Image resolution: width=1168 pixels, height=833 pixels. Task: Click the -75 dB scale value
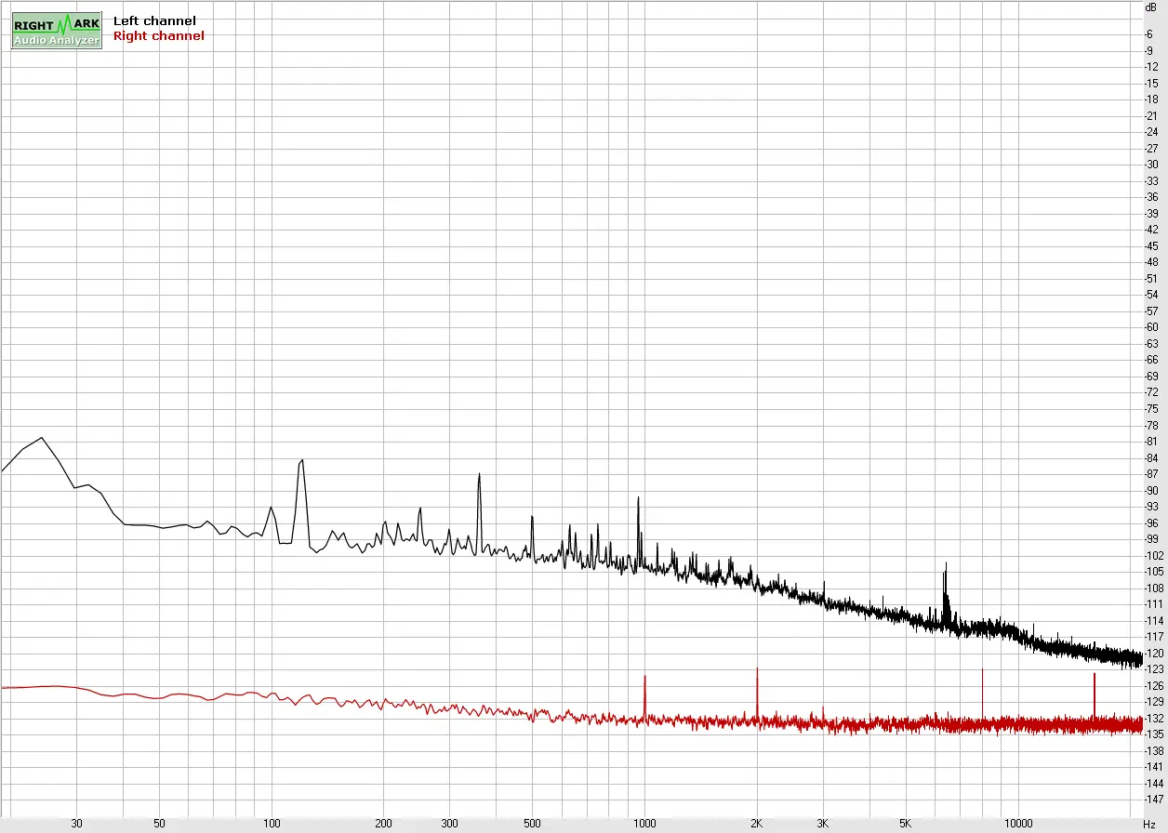pos(1151,409)
